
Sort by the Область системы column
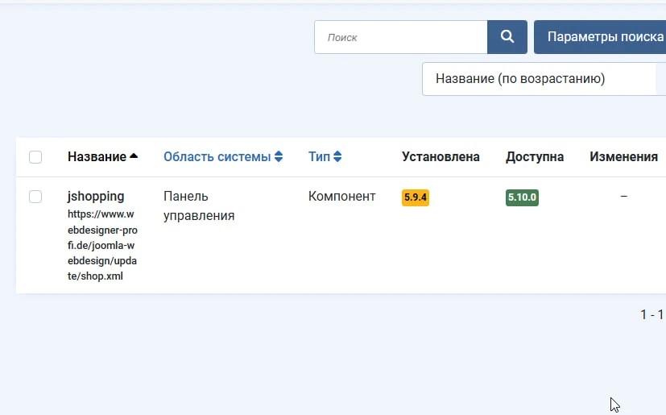click(223, 157)
